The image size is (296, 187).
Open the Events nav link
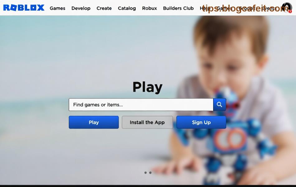click(x=269, y=8)
